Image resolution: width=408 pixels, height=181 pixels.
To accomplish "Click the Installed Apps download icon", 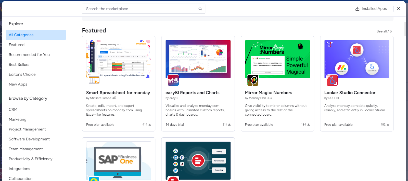I will 357,9.
